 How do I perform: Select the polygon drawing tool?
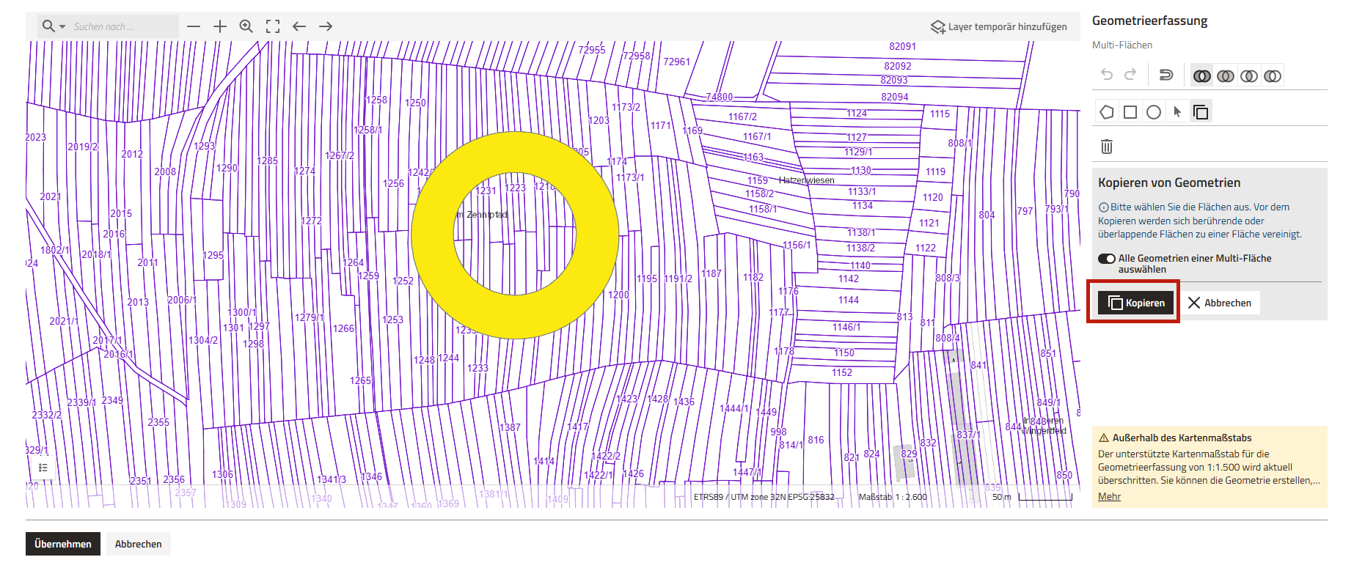coord(1107,112)
